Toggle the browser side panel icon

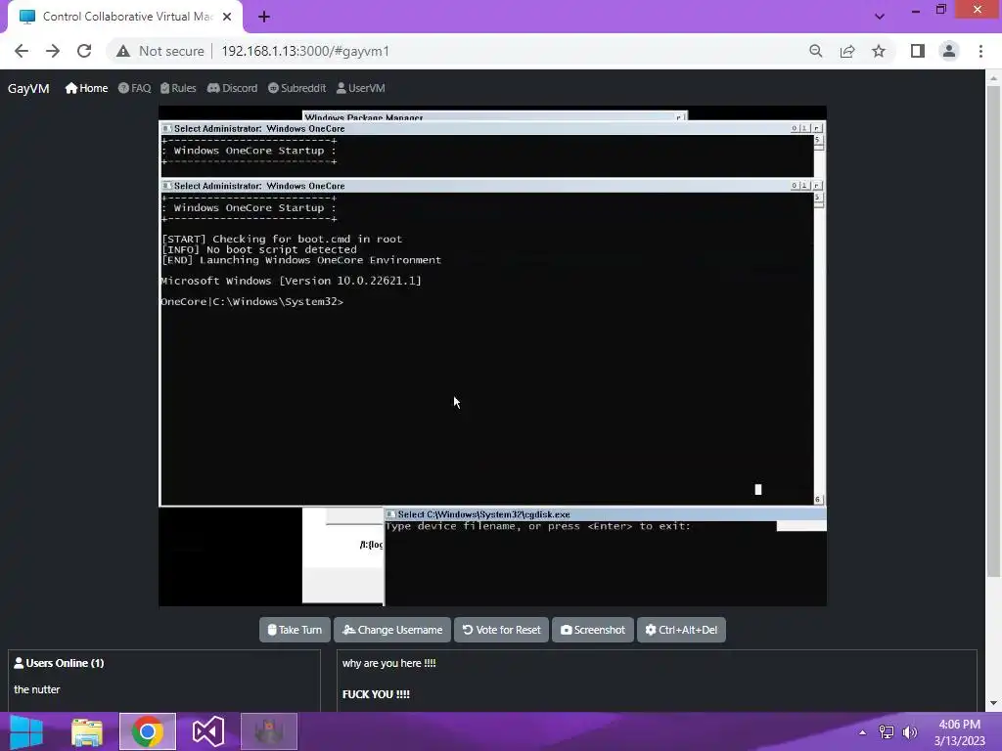[918, 51]
